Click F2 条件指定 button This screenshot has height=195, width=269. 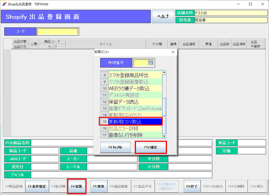point(37,186)
